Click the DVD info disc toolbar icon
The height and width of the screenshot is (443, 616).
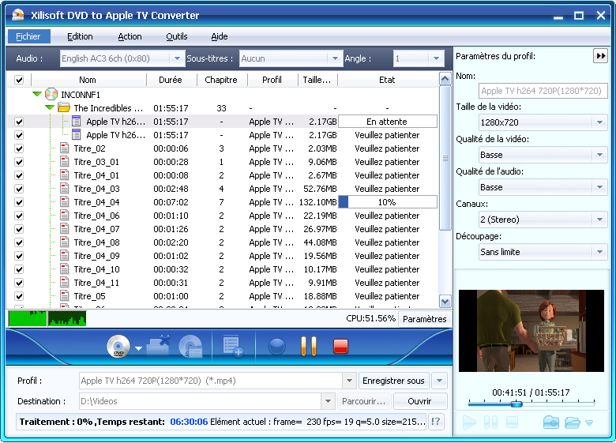[190, 347]
